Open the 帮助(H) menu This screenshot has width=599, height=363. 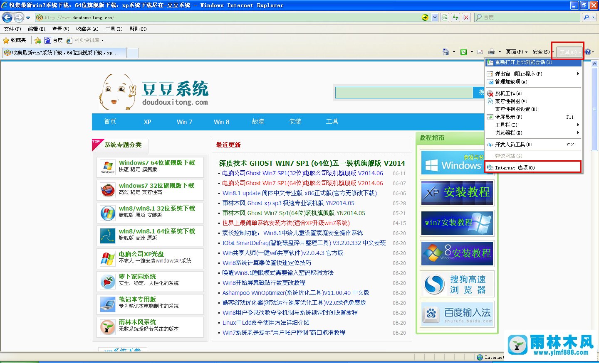click(x=138, y=29)
